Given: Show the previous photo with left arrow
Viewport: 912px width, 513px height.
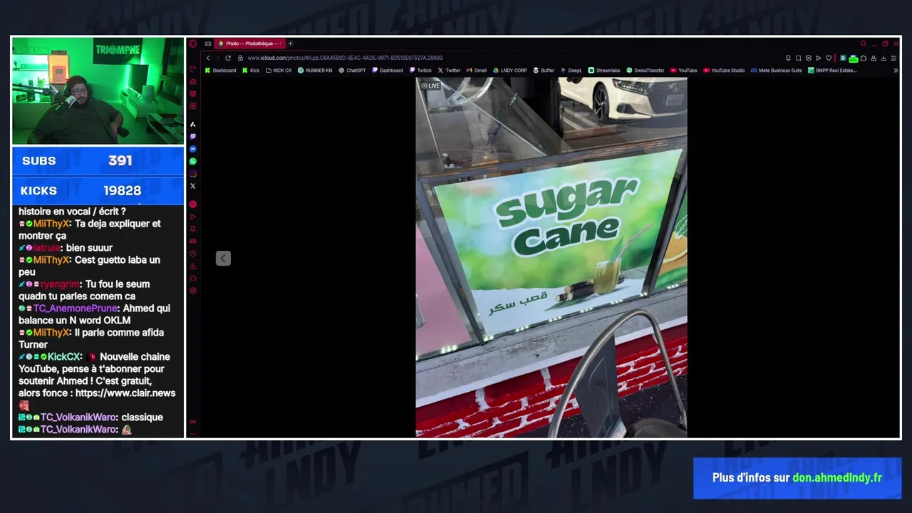Looking at the screenshot, I should [223, 258].
